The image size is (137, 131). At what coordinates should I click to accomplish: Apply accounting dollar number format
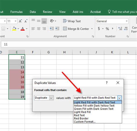coord(99,29)
